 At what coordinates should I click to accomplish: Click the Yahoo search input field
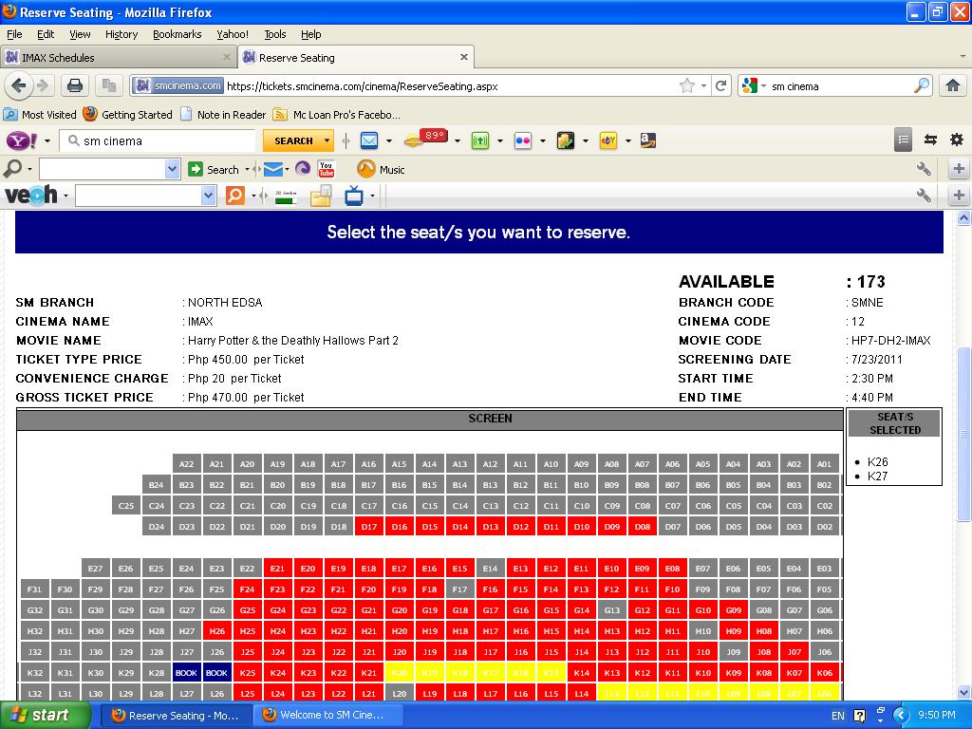(159, 141)
